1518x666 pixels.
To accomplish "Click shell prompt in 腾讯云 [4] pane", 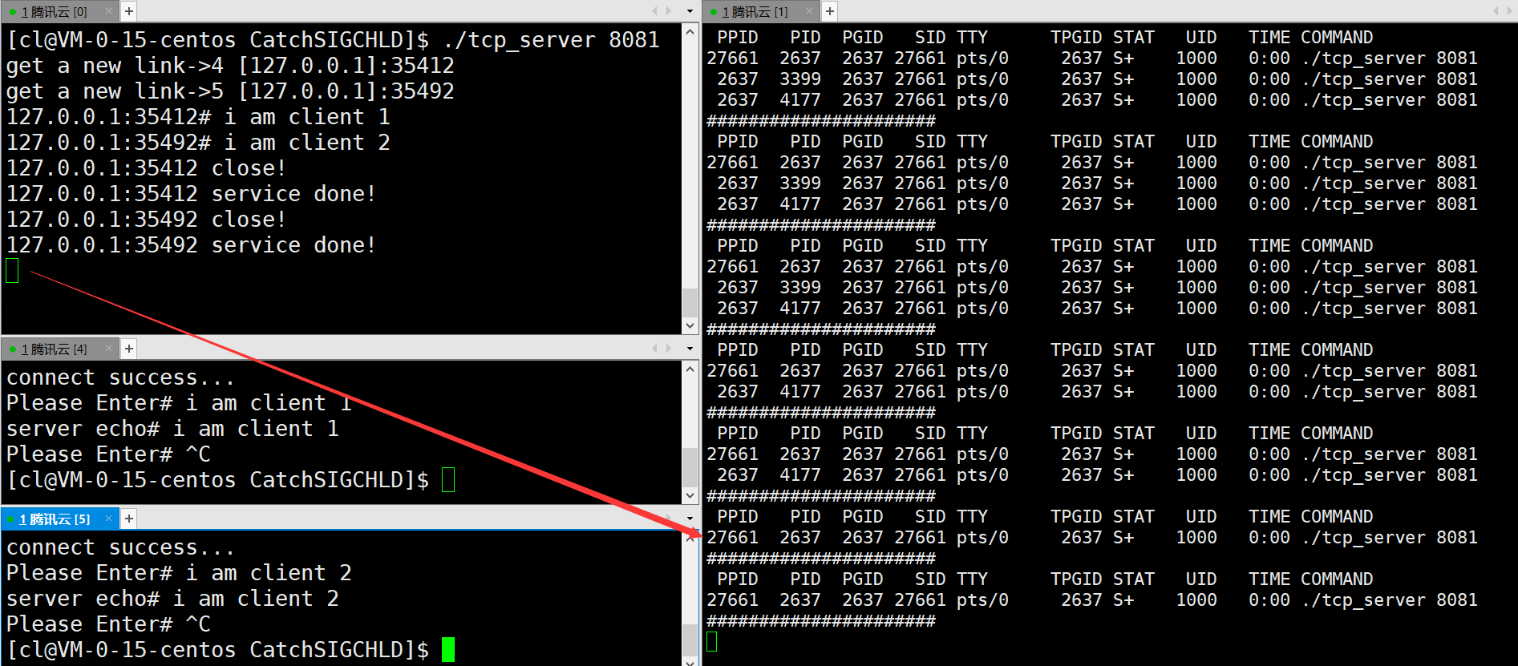I will (217, 480).
